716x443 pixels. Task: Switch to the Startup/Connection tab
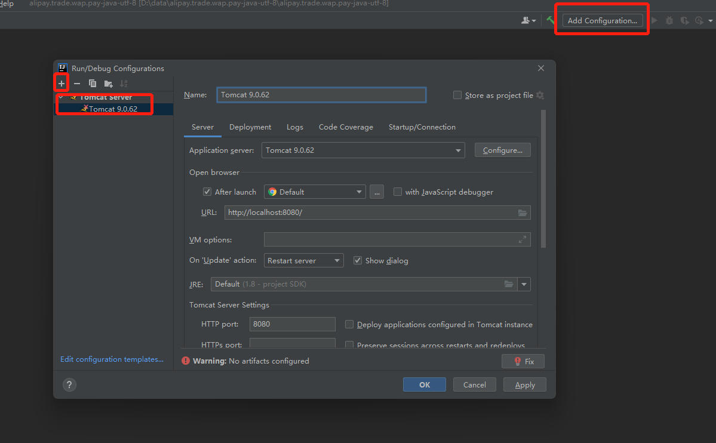[x=422, y=127]
